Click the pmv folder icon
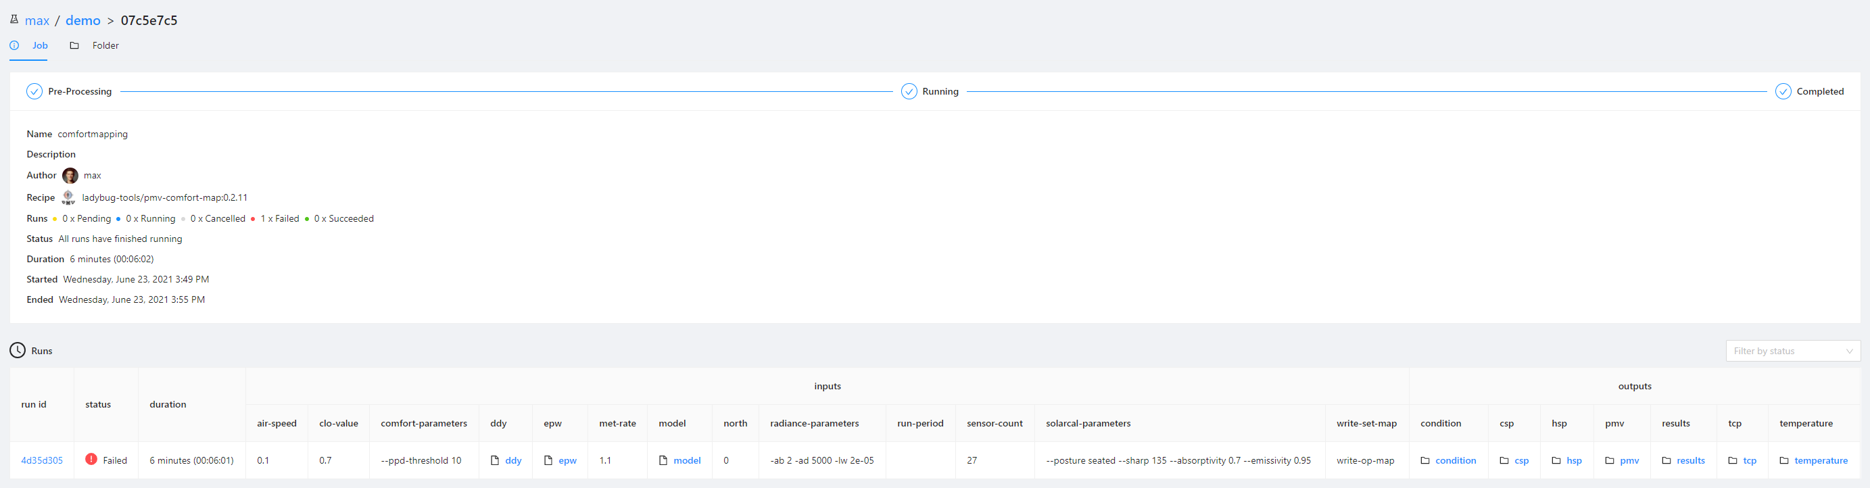The height and width of the screenshot is (488, 1870). tap(1610, 460)
